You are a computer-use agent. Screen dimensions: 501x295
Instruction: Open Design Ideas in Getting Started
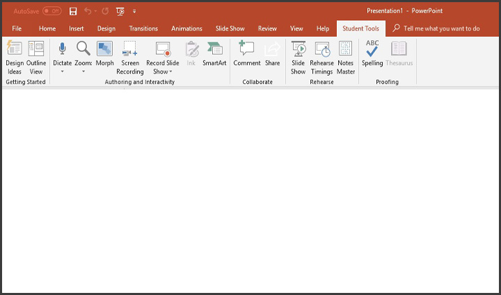tap(15, 58)
